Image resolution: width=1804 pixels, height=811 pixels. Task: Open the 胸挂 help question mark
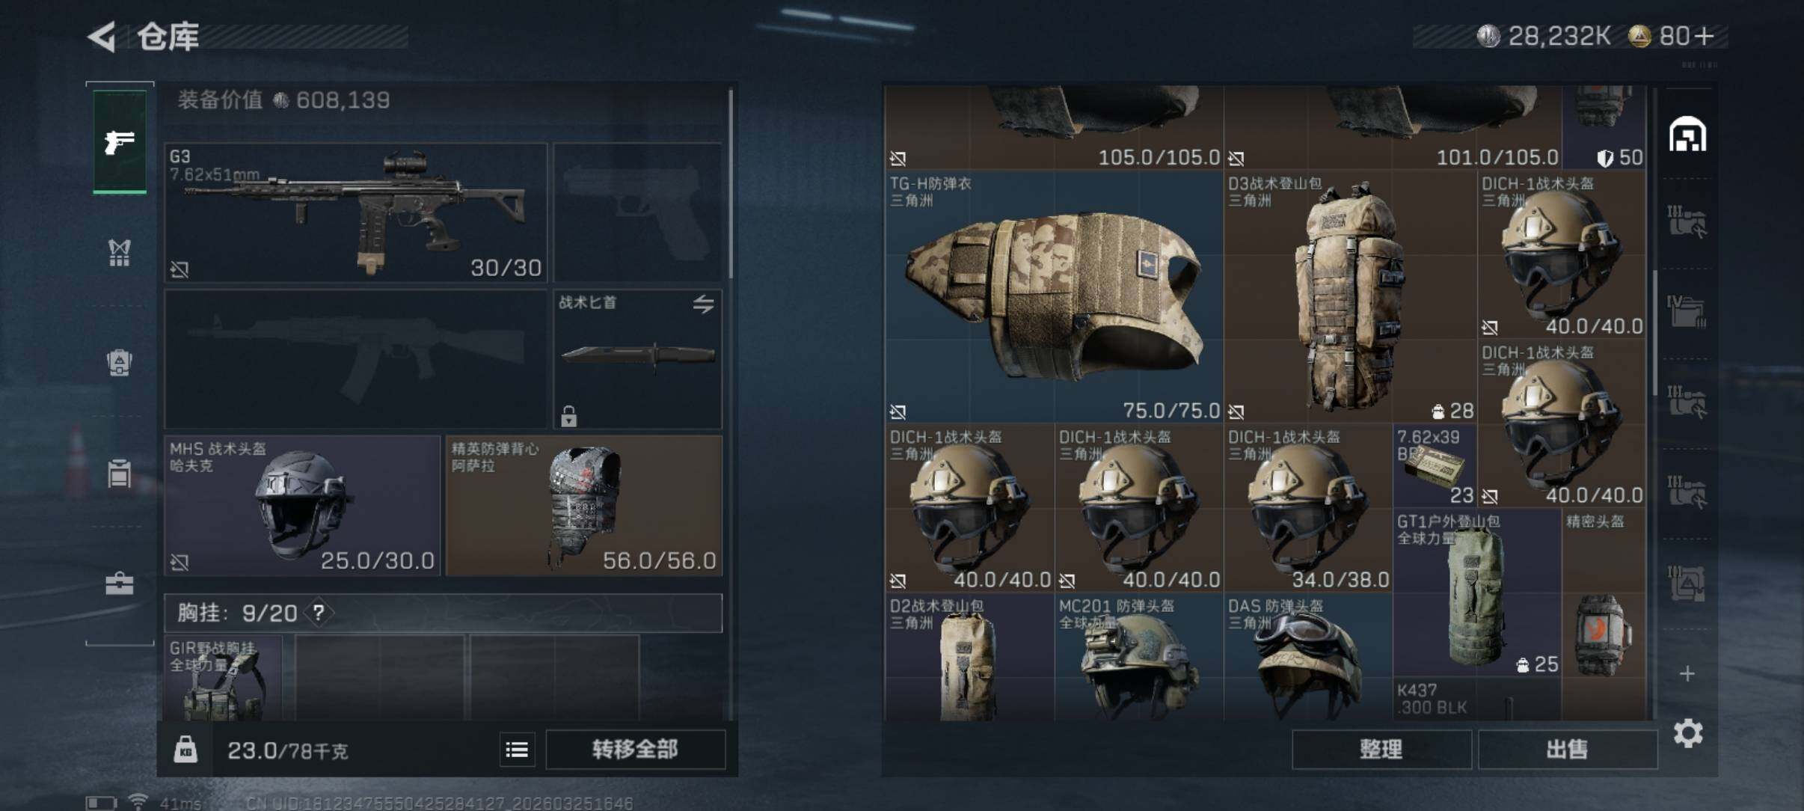click(319, 613)
